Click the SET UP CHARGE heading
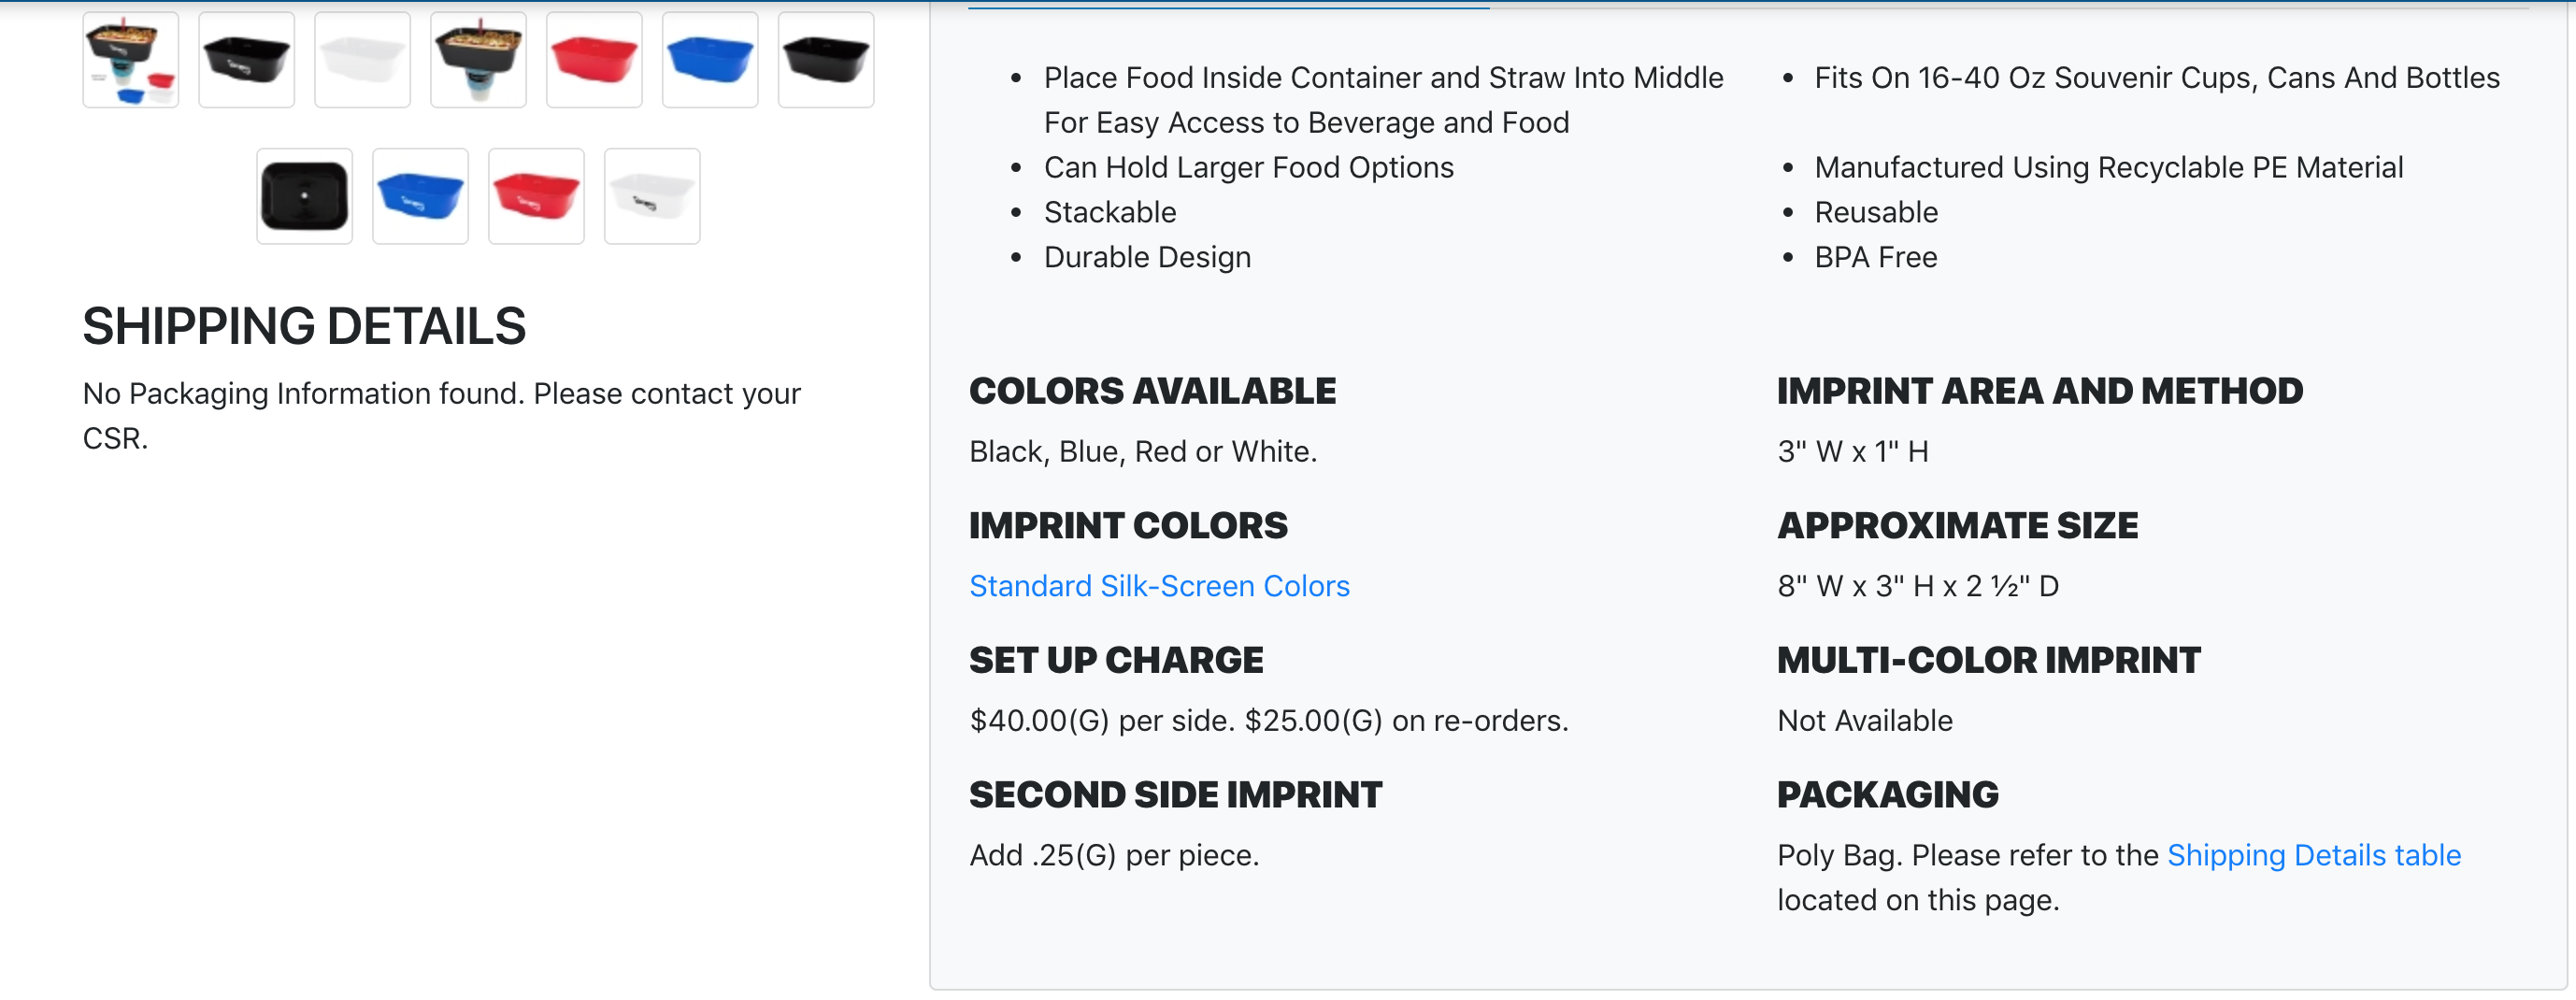 [x=1116, y=660]
